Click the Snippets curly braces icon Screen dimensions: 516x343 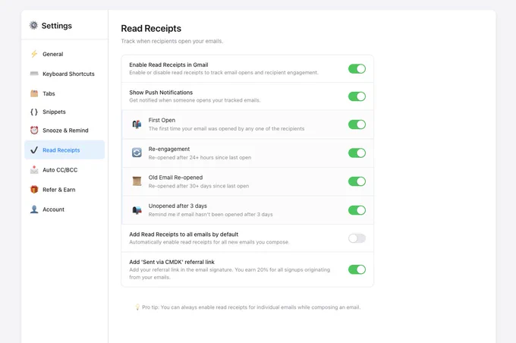34,112
